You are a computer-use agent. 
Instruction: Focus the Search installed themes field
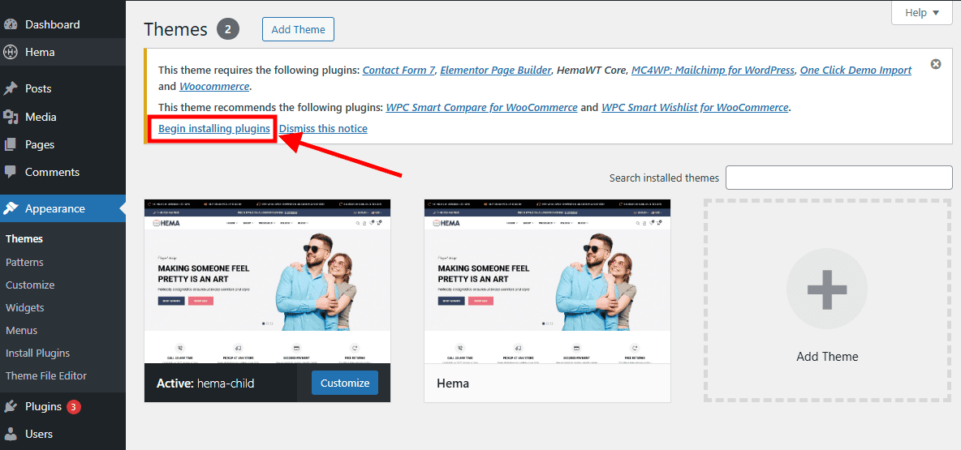(x=838, y=178)
